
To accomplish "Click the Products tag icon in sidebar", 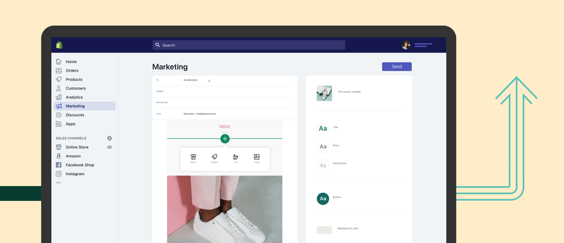I will point(59,79).
